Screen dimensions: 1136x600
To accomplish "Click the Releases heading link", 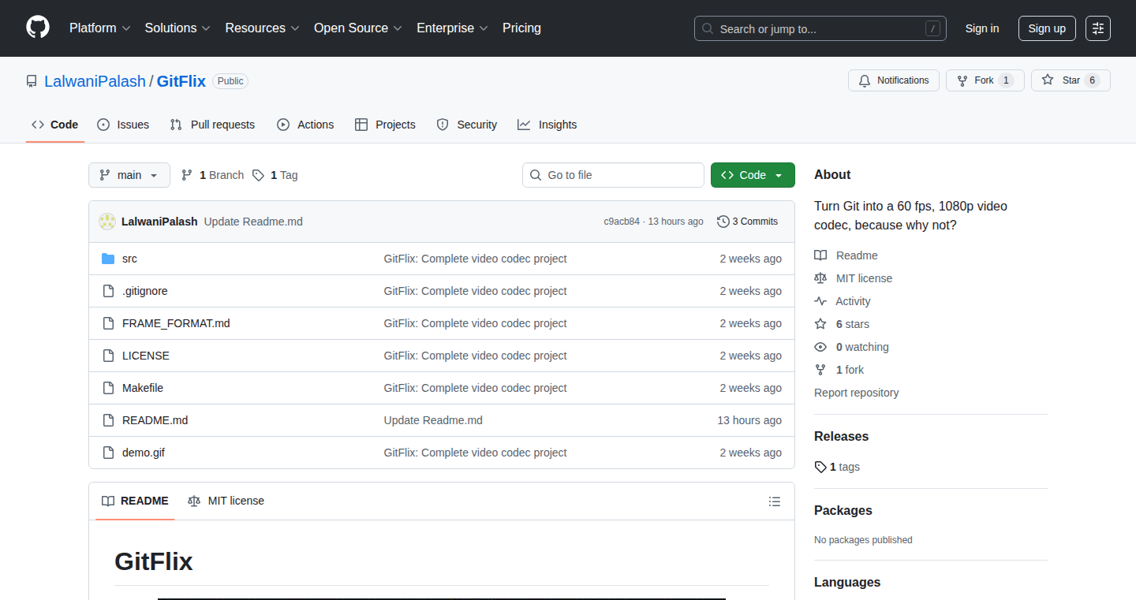I will coord(841,436).
